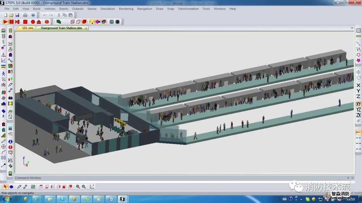Toggle the X axis constraint
Screen dimensions: 362x203
(x=358, y=85)
